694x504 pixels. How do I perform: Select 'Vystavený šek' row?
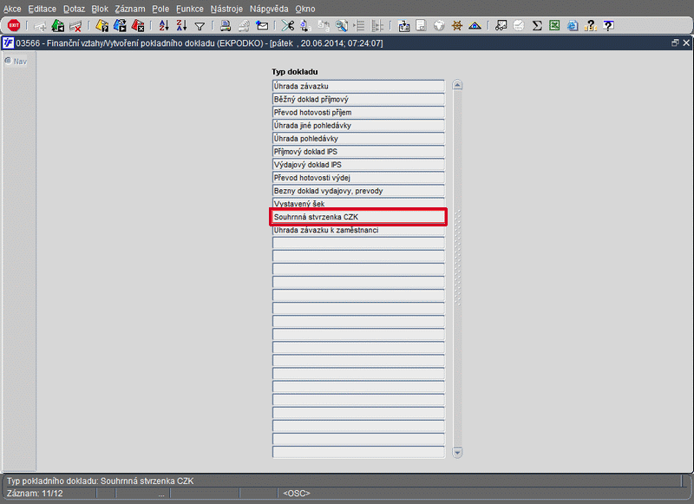point(358,204)
